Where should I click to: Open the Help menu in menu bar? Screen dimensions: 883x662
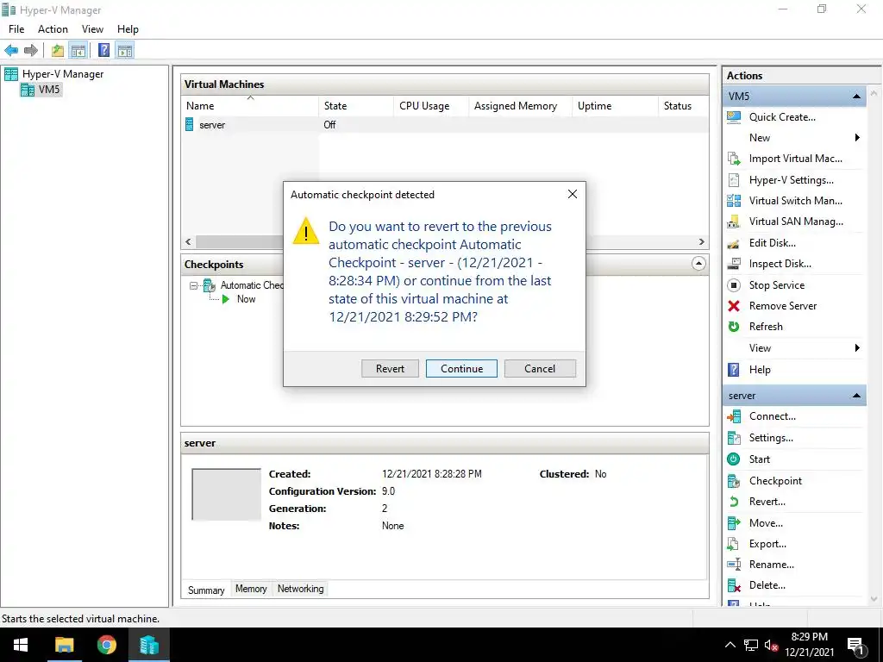(x=128, y=29)
